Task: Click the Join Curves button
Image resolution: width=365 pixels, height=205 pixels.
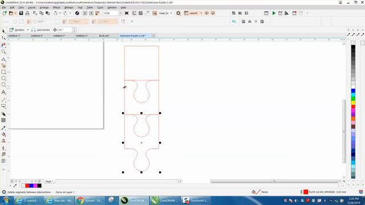Action: 40,30
